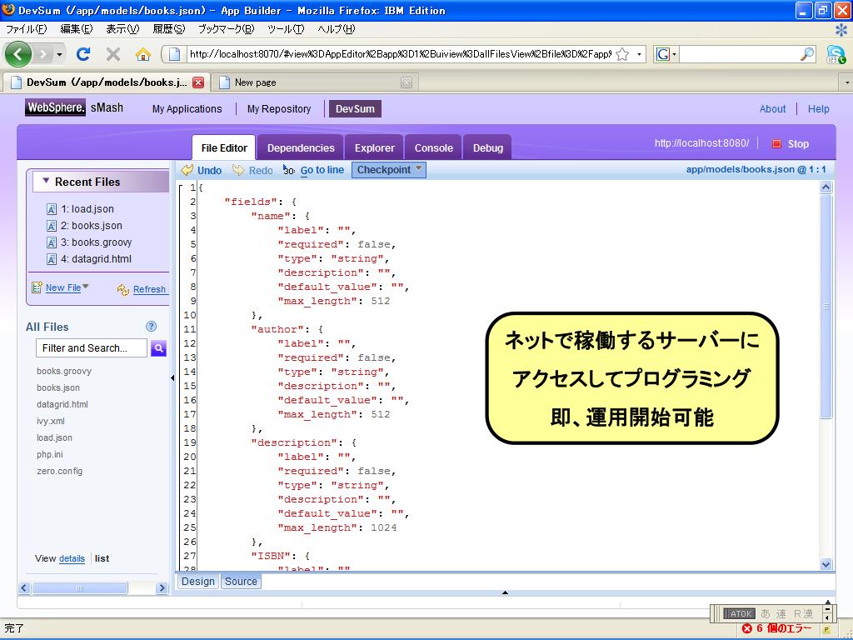Viewport: 853px width, 640px height.
Task: Open the Console tab
Action: pos(433,147)
